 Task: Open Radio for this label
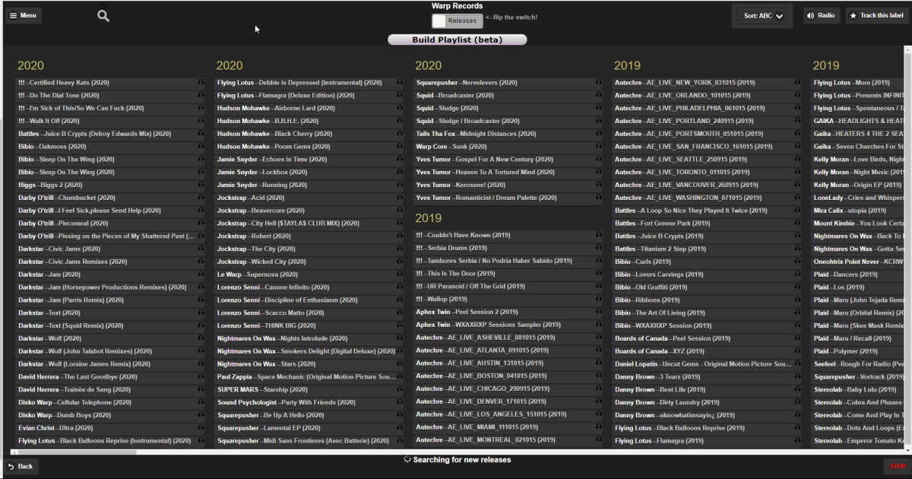coord(822,15)
